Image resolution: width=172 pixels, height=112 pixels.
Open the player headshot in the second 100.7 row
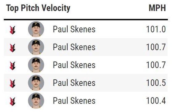pos(36,65)
